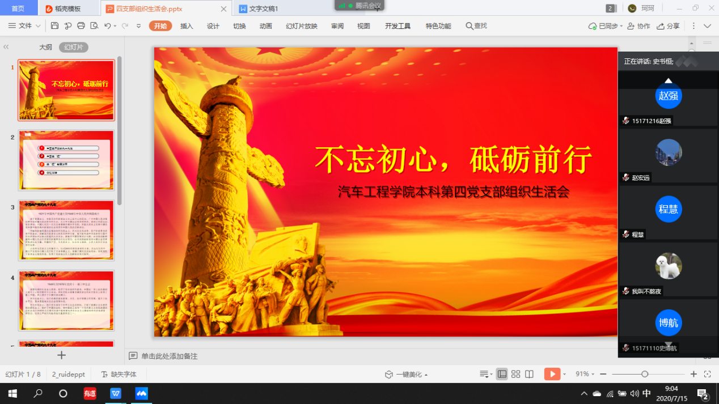Viewport: 719px width, 404px height.
Task: Select slide 2 thumbnail in the panel
Action: point(66,160)
